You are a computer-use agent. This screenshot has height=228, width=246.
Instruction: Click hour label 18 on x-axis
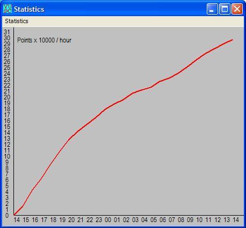point(53,220)
